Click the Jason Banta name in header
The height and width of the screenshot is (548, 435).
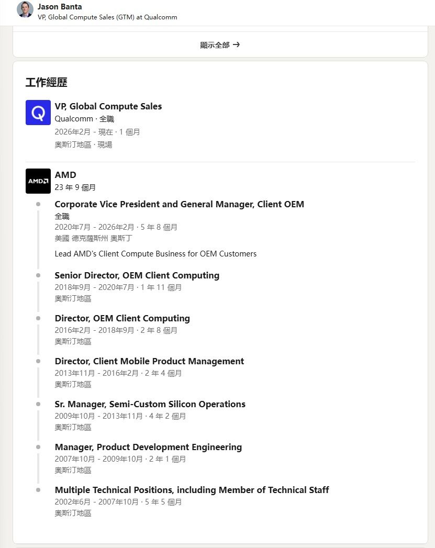click(60, 7)
